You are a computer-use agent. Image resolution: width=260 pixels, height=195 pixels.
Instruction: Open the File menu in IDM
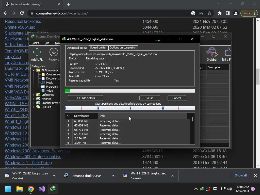47,43
